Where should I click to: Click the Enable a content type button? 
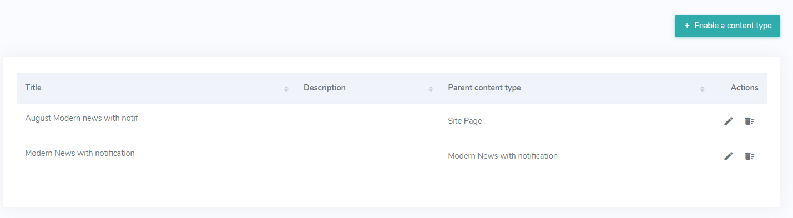pyautogui.click(x=728, y=26)
